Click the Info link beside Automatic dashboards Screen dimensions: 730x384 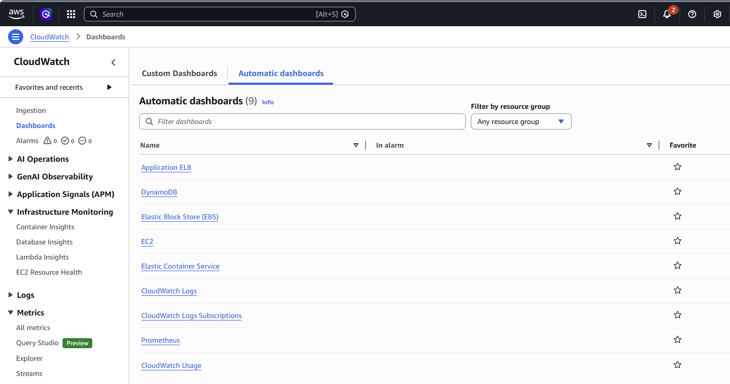268,102
